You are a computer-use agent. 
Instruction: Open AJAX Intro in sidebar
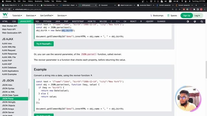(x=7, y=43)
